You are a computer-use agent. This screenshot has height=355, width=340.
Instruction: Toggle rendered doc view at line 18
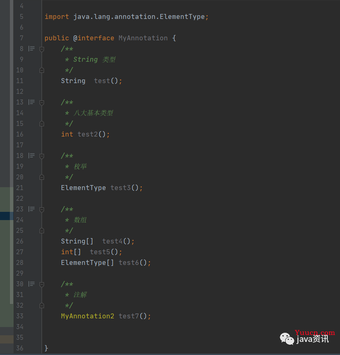point(31,155)
